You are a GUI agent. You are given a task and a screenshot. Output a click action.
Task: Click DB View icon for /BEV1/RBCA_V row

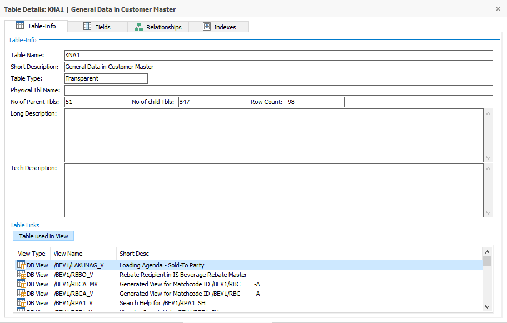[21, 293]
